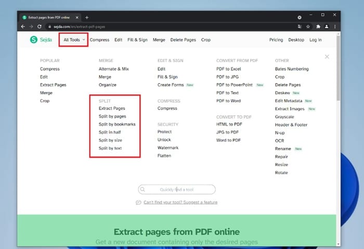Viewport: 364px width, 249px height.
Task: Open the Organize tool
Action: pos(108,85)
